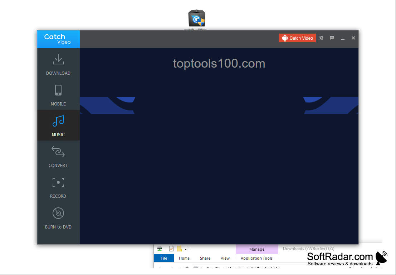The width and height of the screenshot is (396, 275).
Task: Open the RECORD screen section
Action: pos(58,187)
